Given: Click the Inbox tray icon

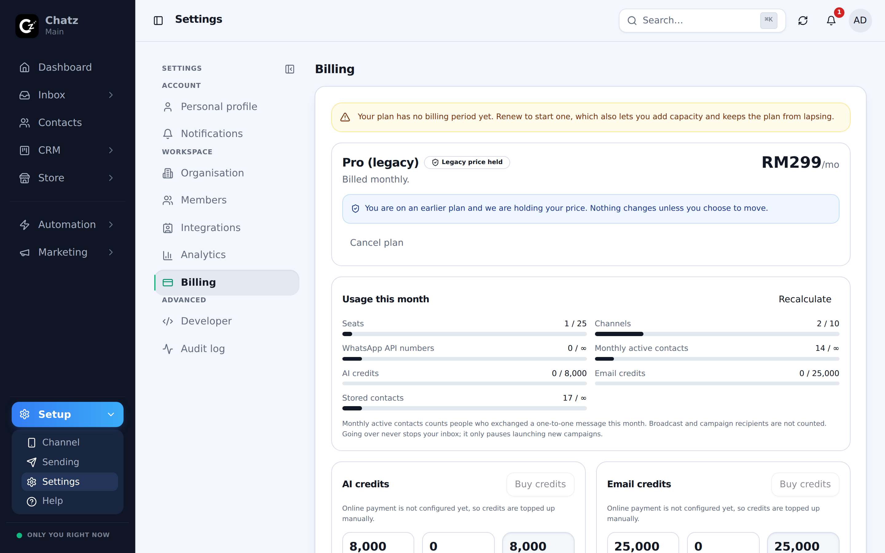Looking at the screenshot, I should [25, 95].
